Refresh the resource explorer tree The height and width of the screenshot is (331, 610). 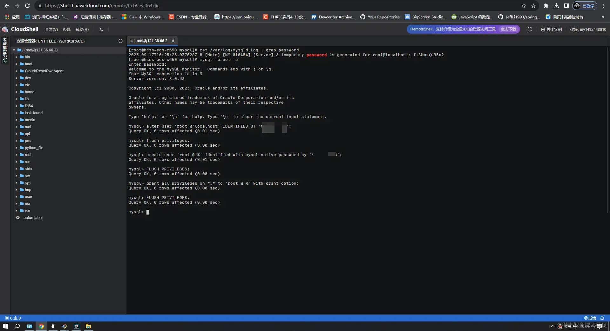120,41
